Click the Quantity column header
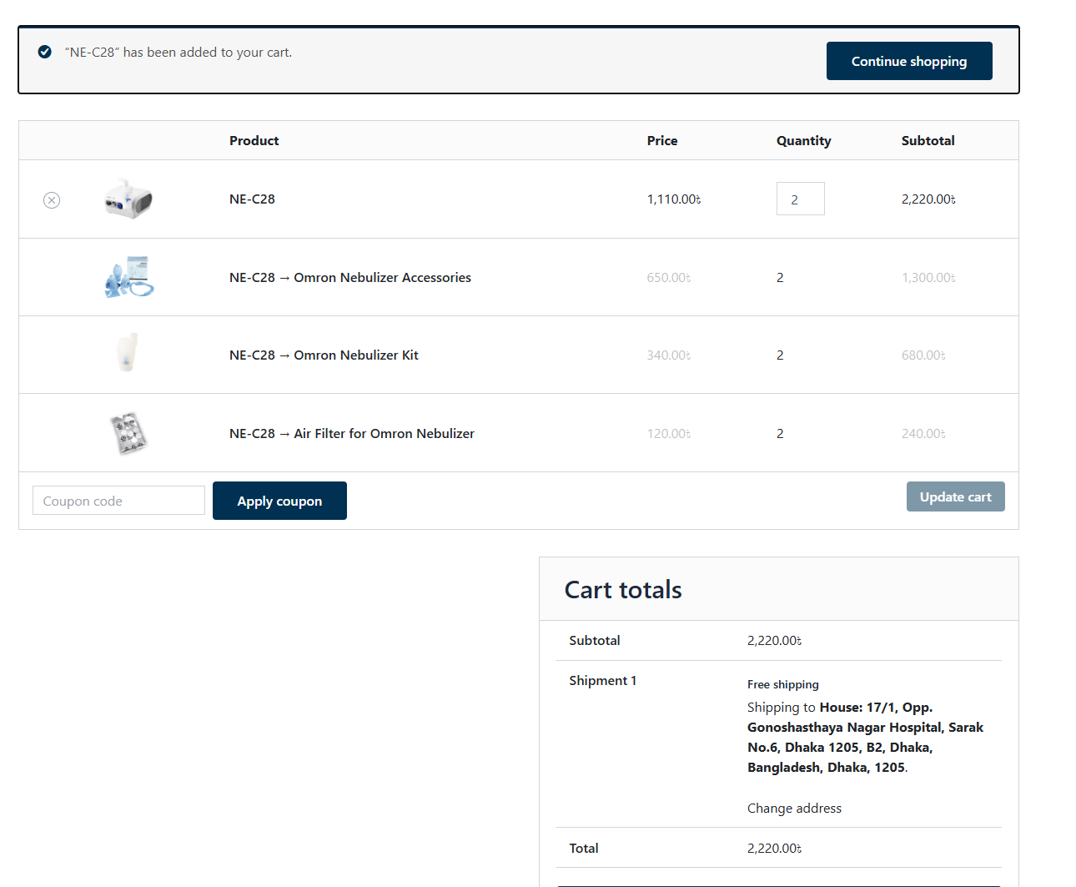The image size is (1076, 887). [x=803, y=141]
